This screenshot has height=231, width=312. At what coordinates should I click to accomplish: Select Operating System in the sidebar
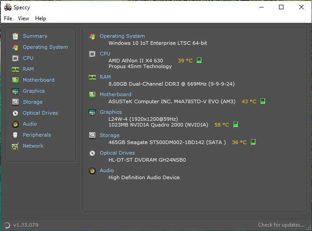45,47
